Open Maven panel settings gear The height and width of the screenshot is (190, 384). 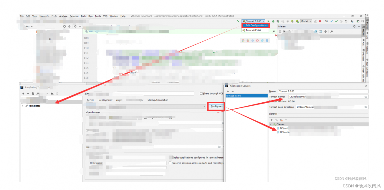tap(354, 26)
